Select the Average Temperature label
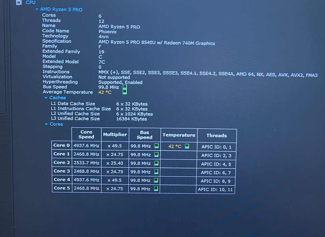The width and height of the screenshot is (325, 237). tap(68, 92)
